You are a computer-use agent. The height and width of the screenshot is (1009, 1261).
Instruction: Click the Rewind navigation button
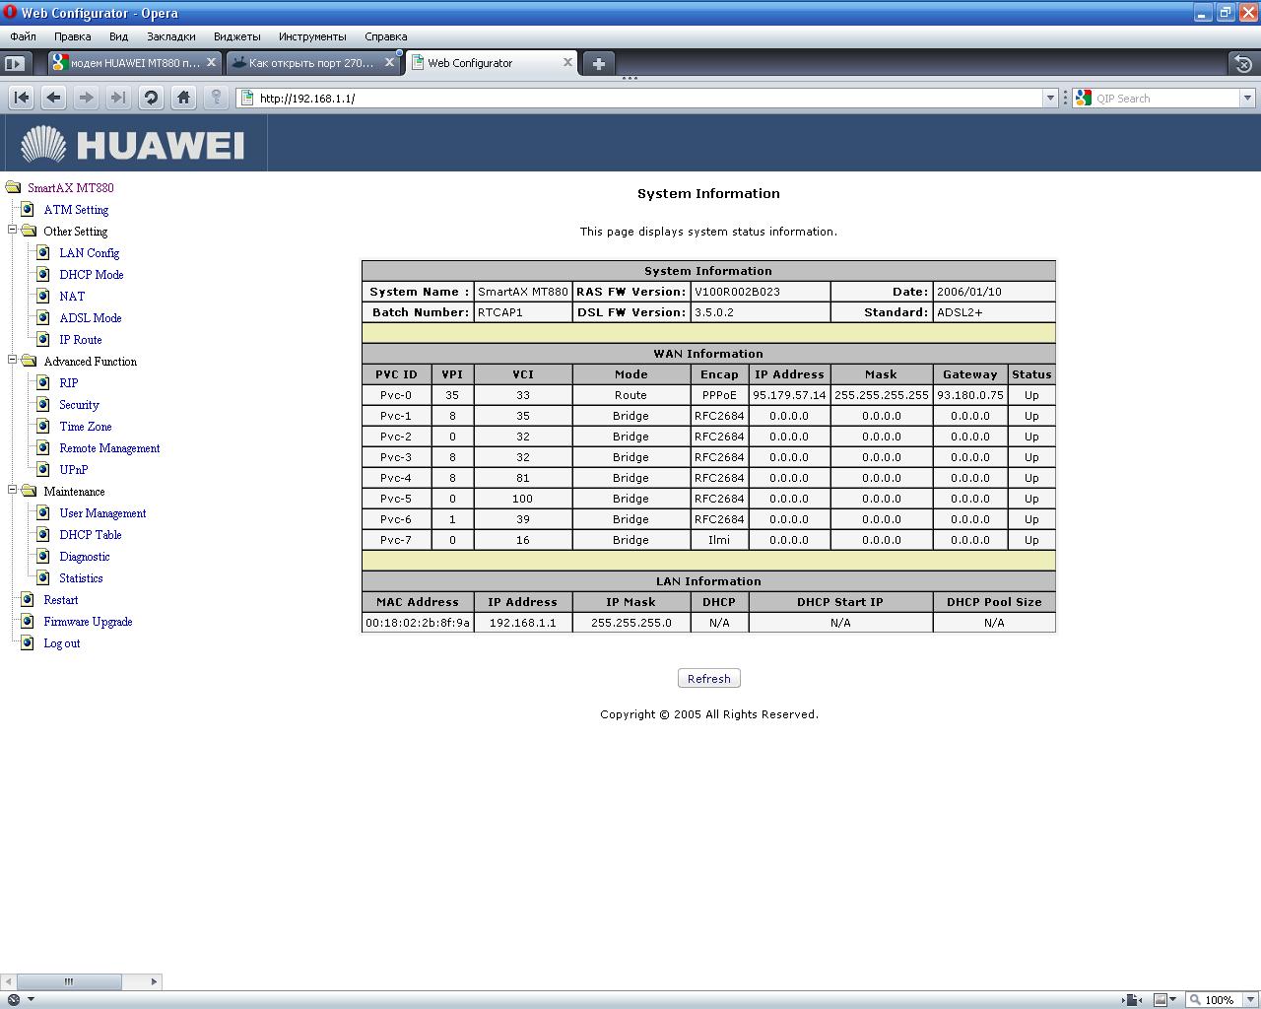tap(22, 98)
